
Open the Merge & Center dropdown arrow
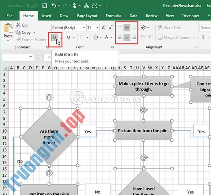click(x=194, y=37)
